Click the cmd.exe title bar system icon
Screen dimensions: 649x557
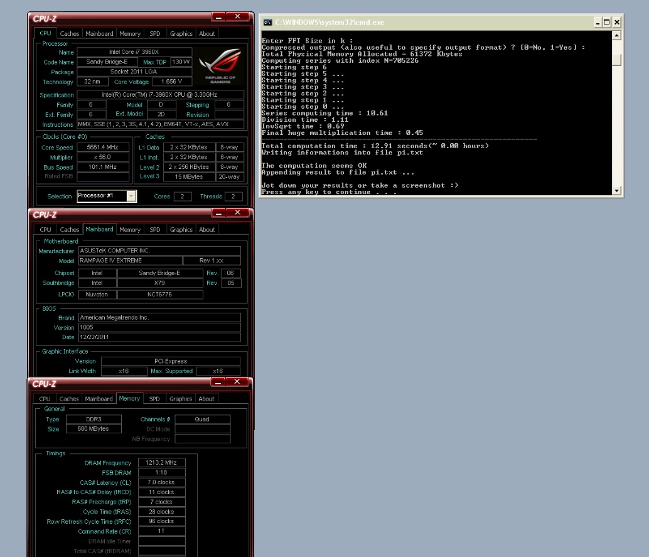[268, 23]
